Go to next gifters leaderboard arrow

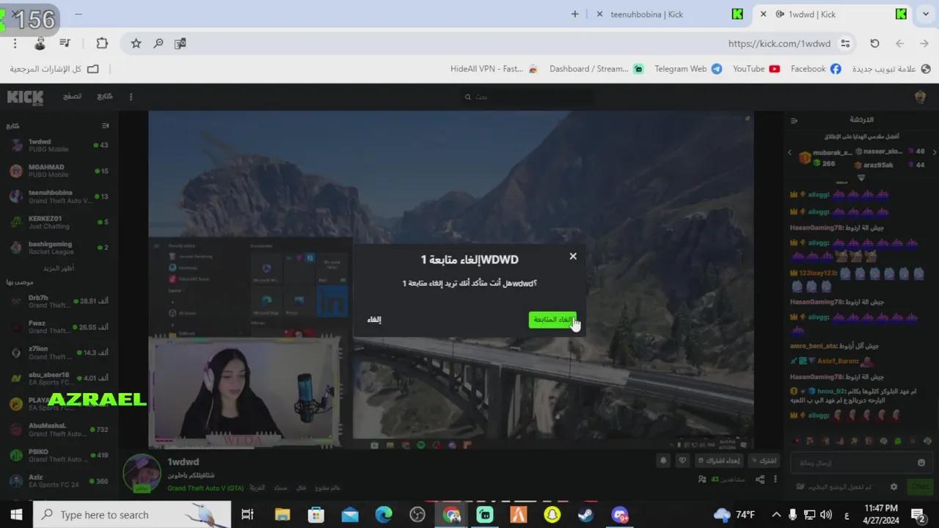coord(935,152)
